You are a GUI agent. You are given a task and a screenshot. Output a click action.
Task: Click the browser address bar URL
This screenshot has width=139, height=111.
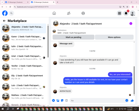[33, 7]
